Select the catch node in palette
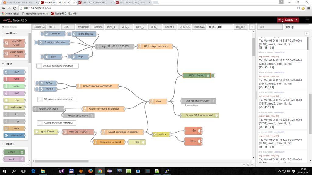 click(x=14, y=79)
